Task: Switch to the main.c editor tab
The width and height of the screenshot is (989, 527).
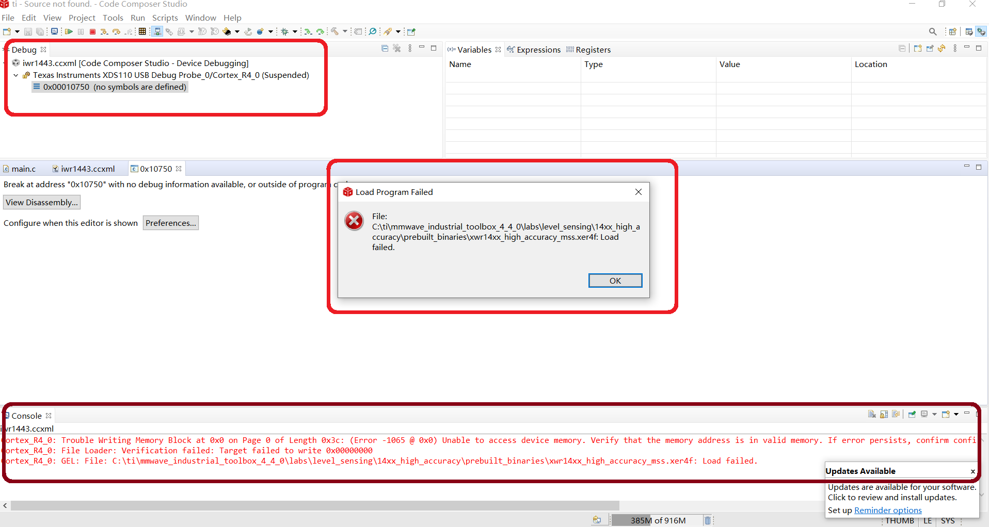Action: click(20, 169)
